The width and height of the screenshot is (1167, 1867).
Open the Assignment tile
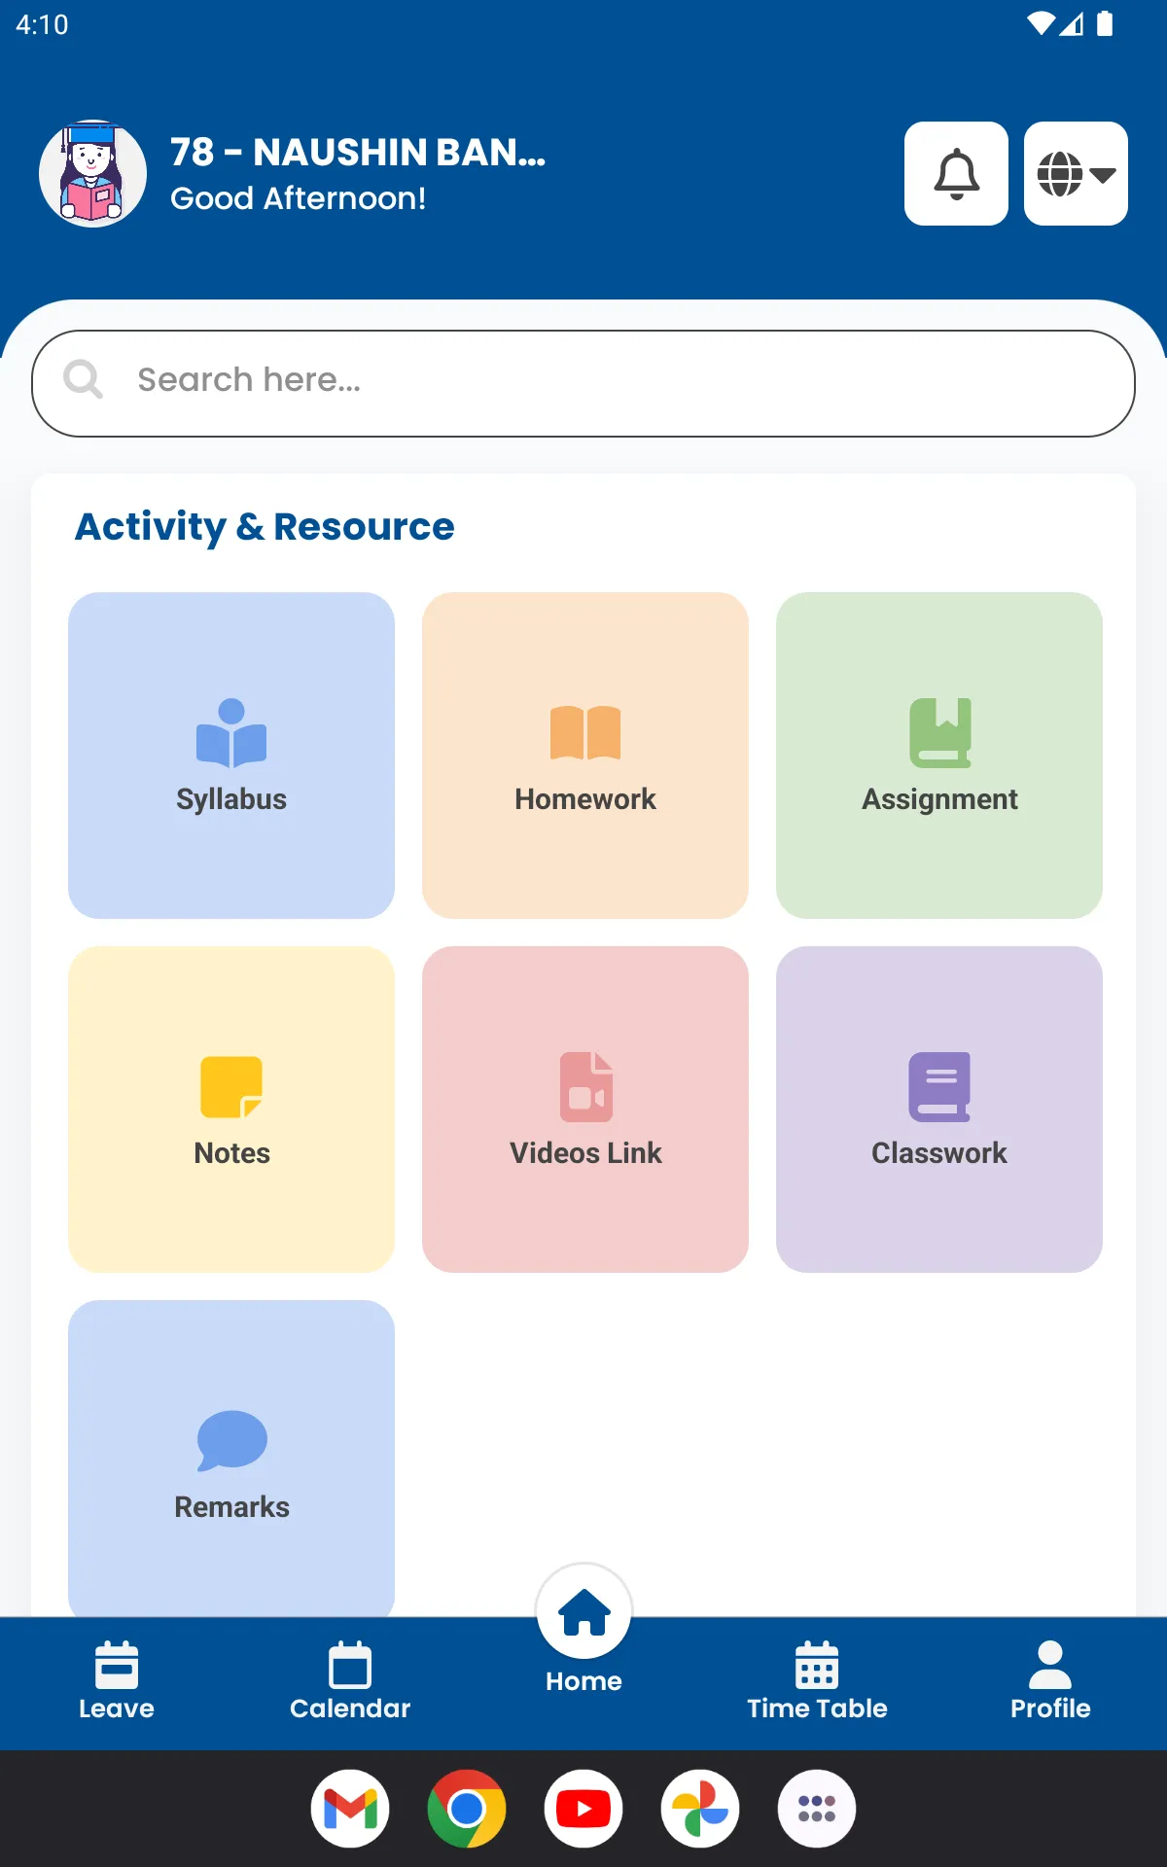point(939,756)
